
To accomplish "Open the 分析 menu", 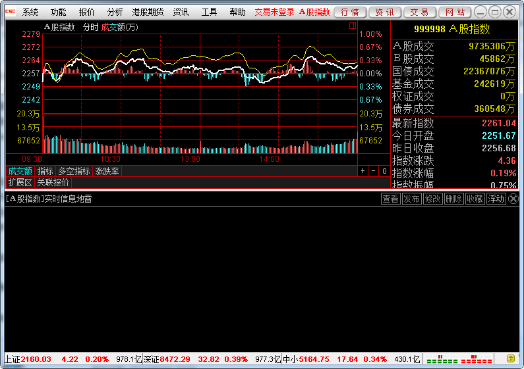I will point(115,12).
